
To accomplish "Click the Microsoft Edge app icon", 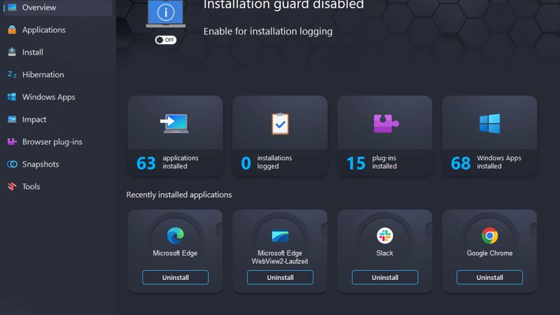I will [176, 236].
